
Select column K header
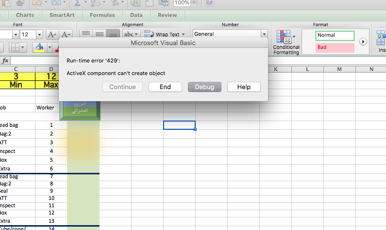pyautogui.click(x=275, y=69)
